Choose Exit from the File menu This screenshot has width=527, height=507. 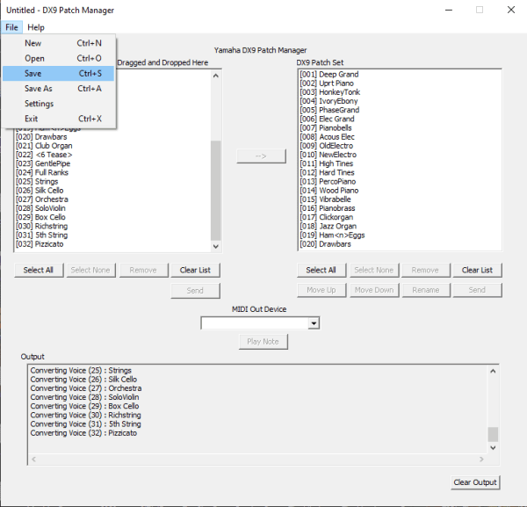tap(32, 119)
